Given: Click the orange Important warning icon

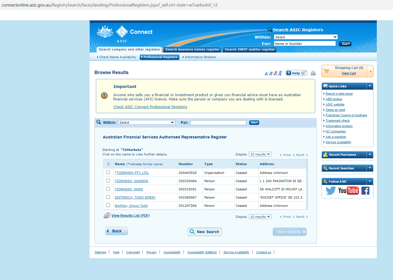Looking at the screenshot, I should [104, 96].
